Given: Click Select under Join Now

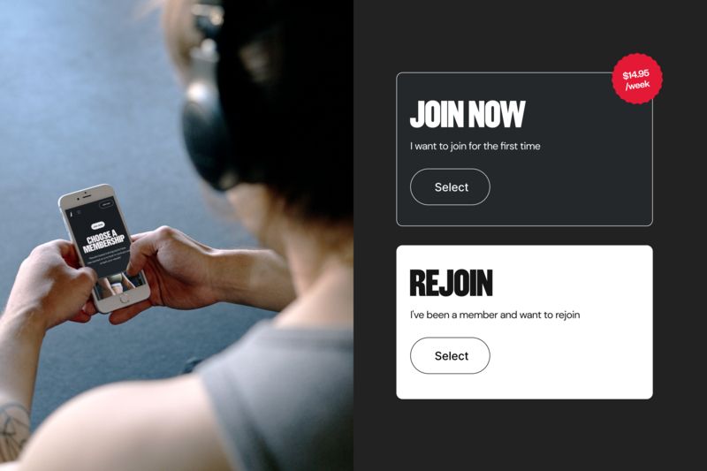Looking at the screenshot, I should pos(450,186).
